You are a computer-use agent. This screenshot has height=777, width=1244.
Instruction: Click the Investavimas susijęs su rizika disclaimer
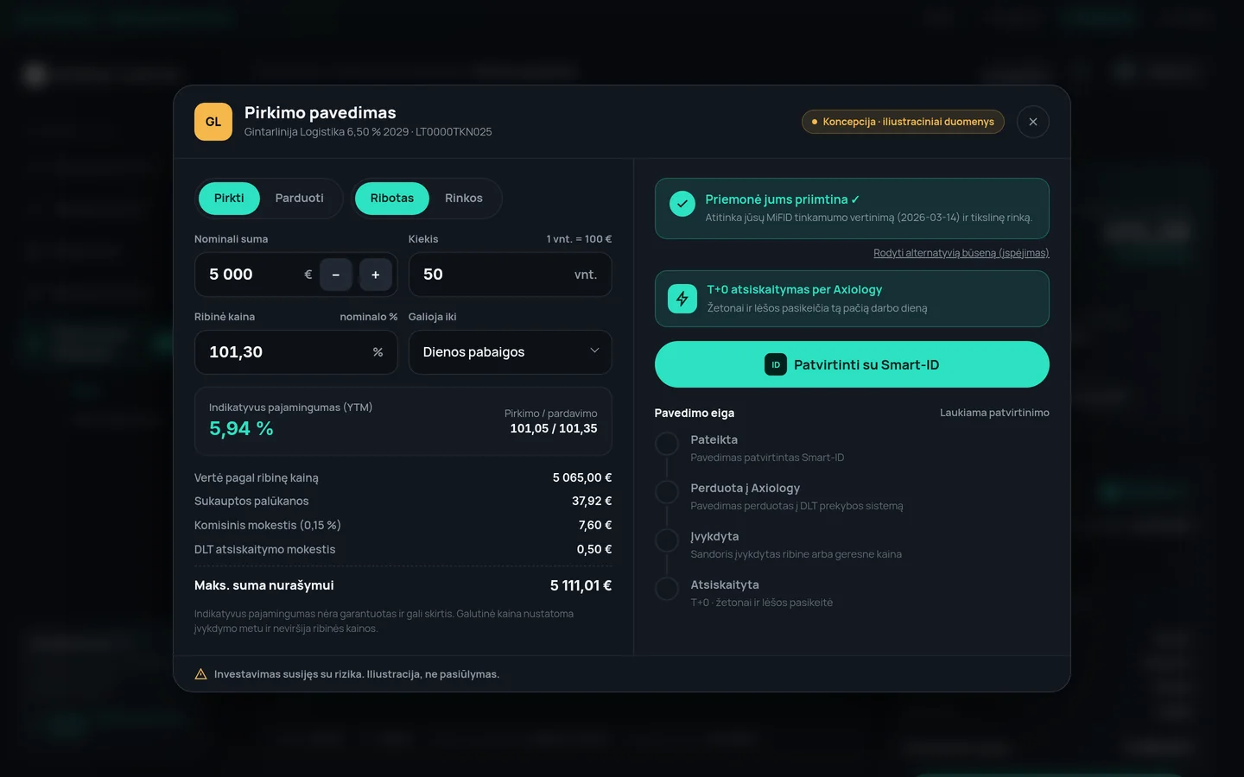[x=357, y=674]
